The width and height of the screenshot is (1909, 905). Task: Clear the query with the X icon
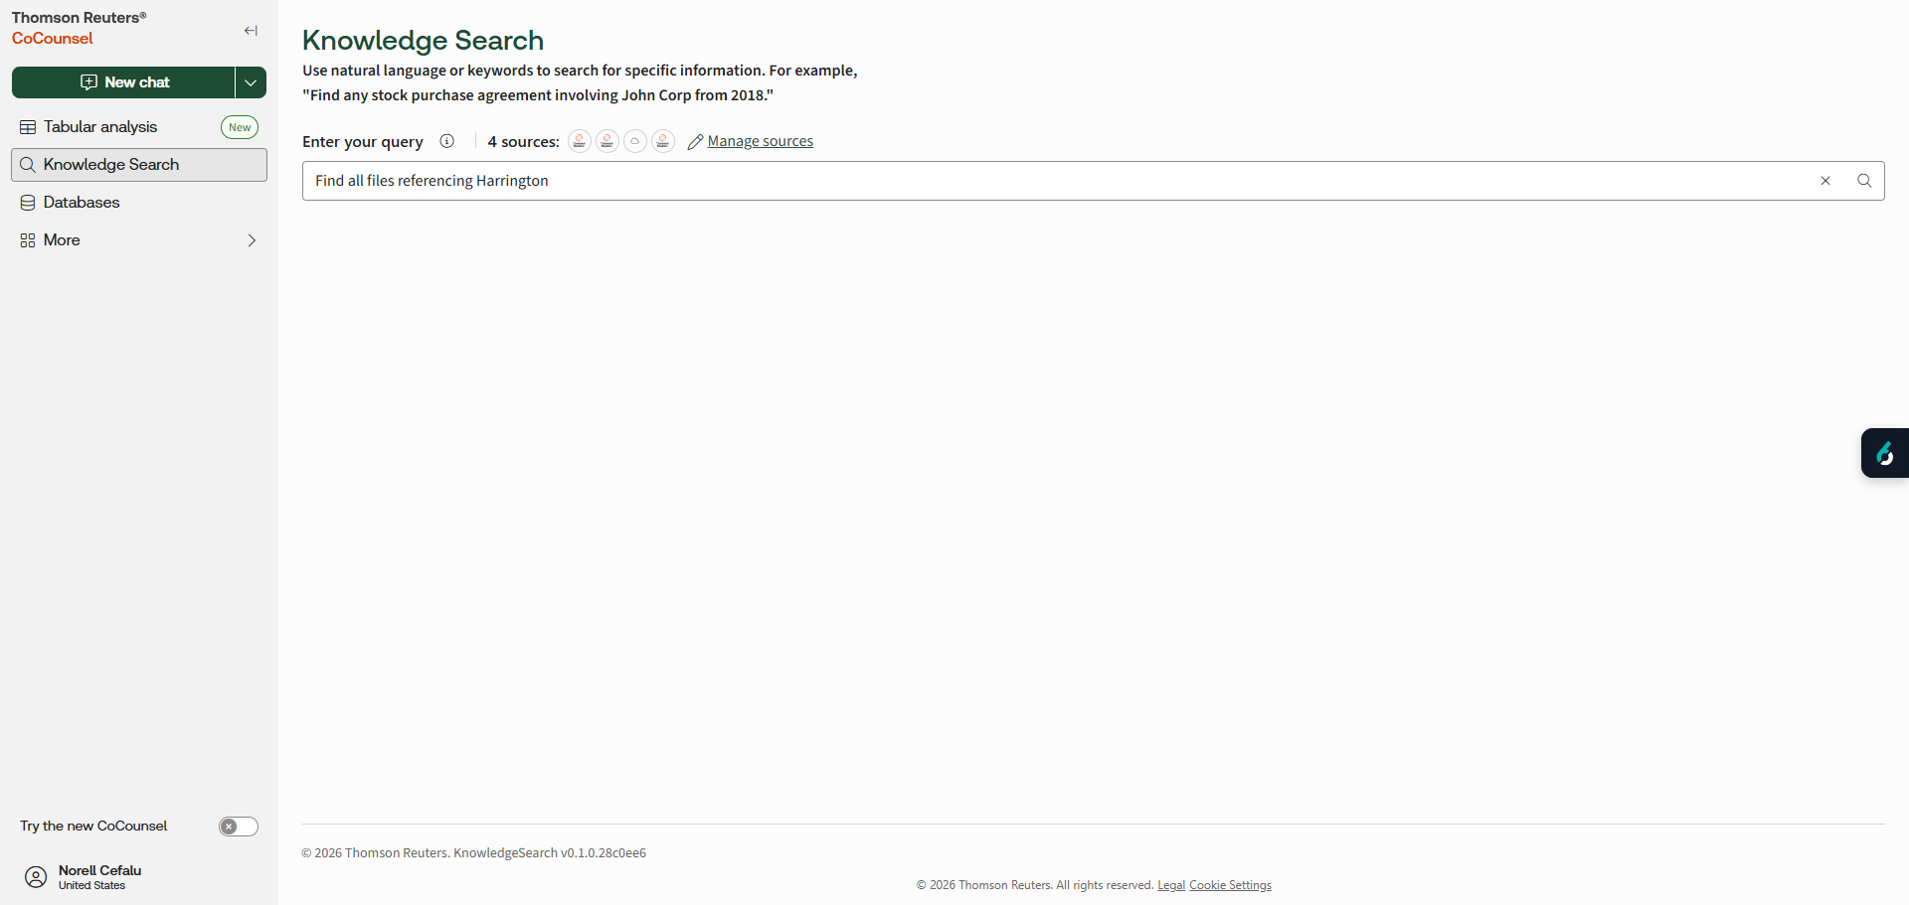pos(1825,181)
